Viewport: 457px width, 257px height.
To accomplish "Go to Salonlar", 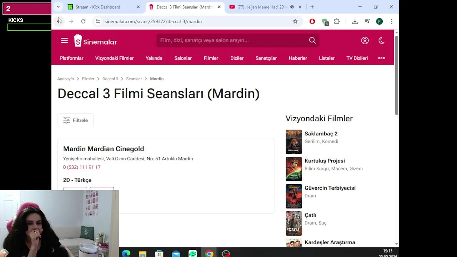I will [183, 58].
